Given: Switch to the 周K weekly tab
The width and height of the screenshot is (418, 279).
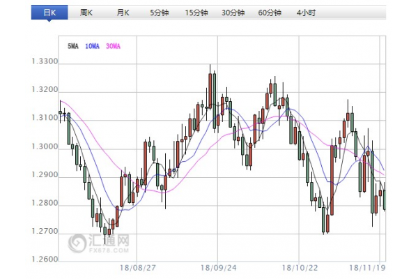Looking at the screenshot, I should [x=86, y=13].
